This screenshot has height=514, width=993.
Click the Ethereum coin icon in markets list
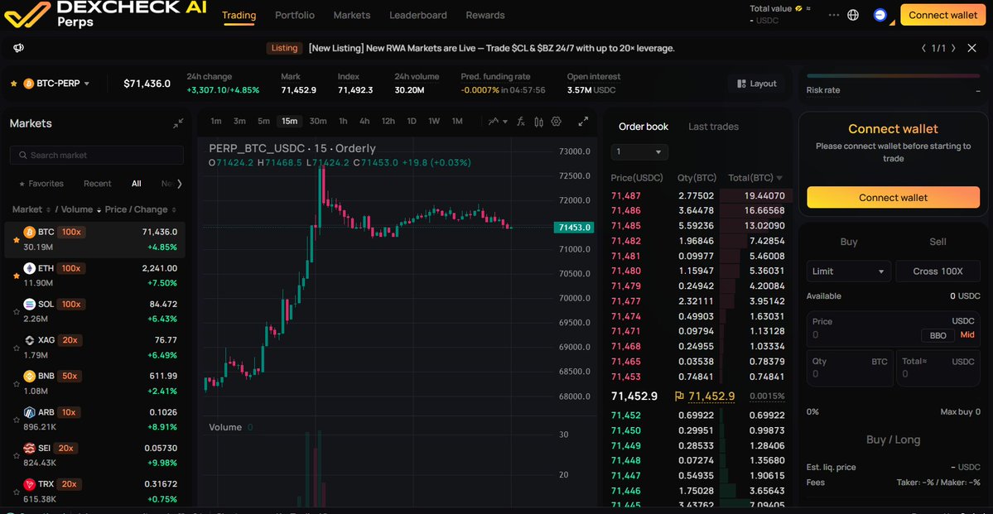[x=29, y=268]
